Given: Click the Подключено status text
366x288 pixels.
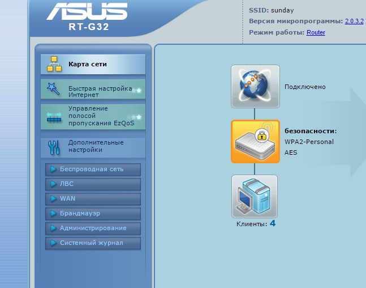Looking at the screenshot, I should pyautogui.click(x=305, y=87).
